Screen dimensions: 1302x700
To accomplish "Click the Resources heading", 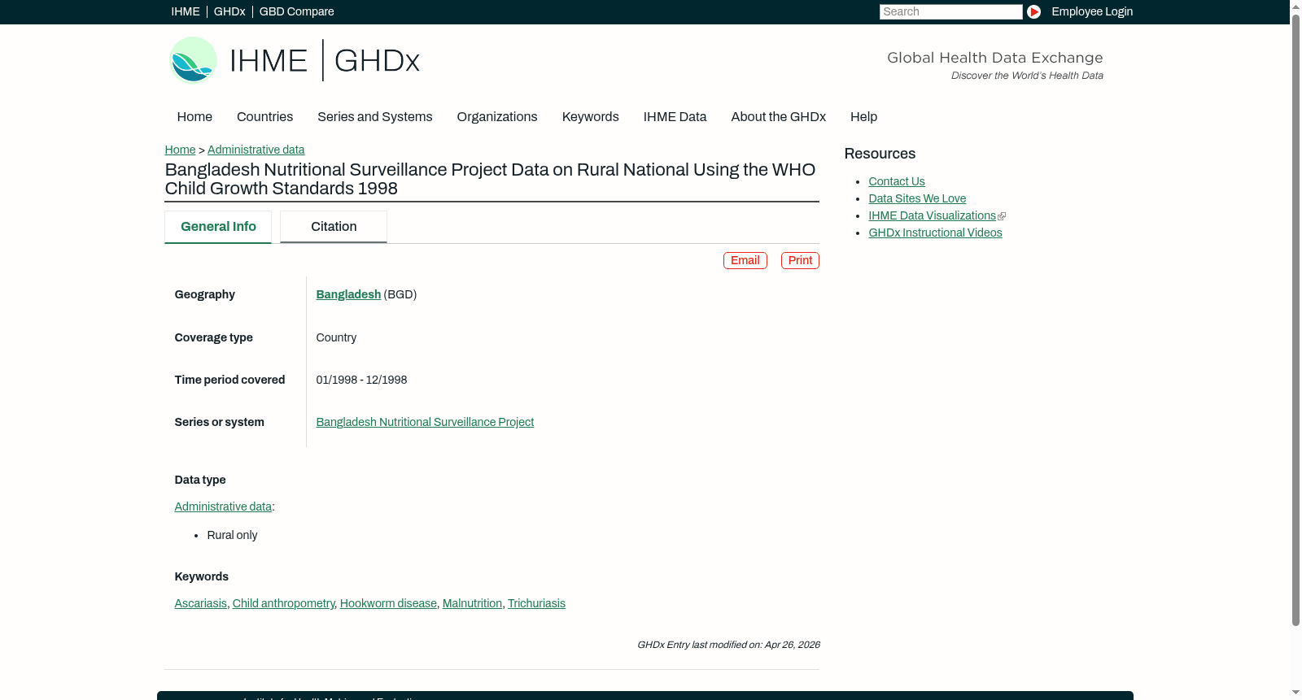I will point(880,154).
